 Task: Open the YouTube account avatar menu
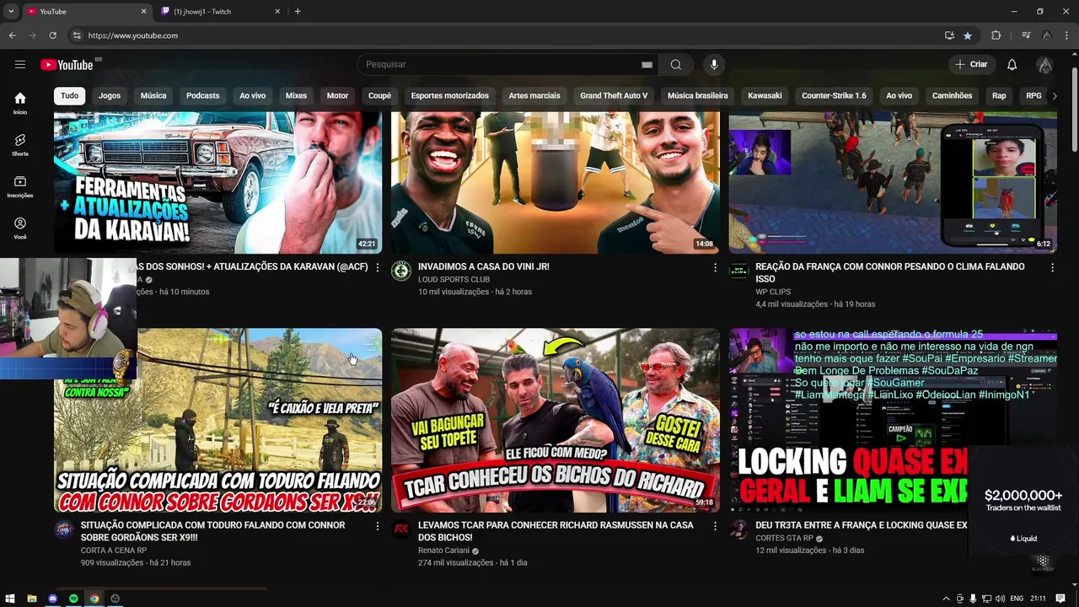pos(1044,65)
